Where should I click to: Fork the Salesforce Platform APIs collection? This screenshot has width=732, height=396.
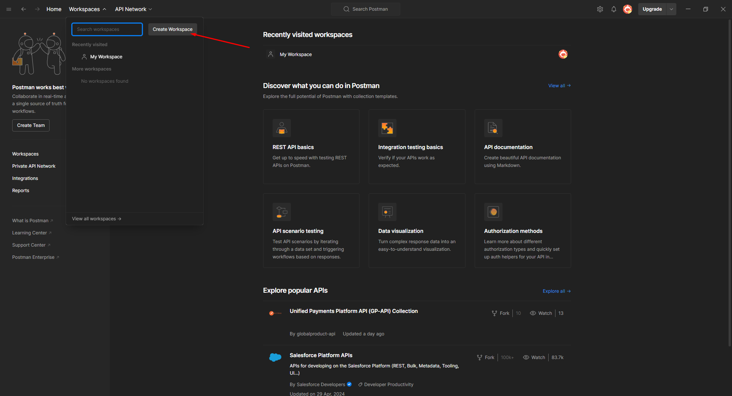(x=486, y=358)
